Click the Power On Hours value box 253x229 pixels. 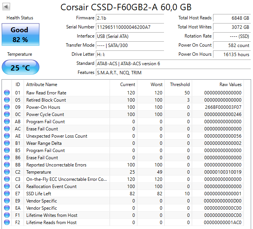(231, 54)
